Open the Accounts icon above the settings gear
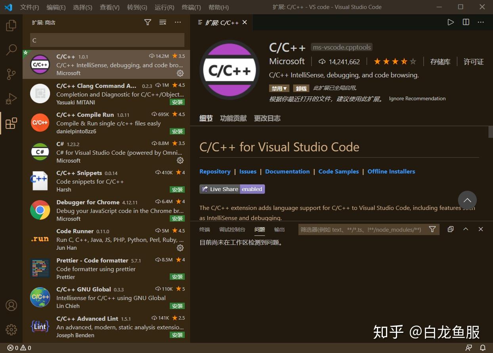The image size is (493, 353). [11, 305]
